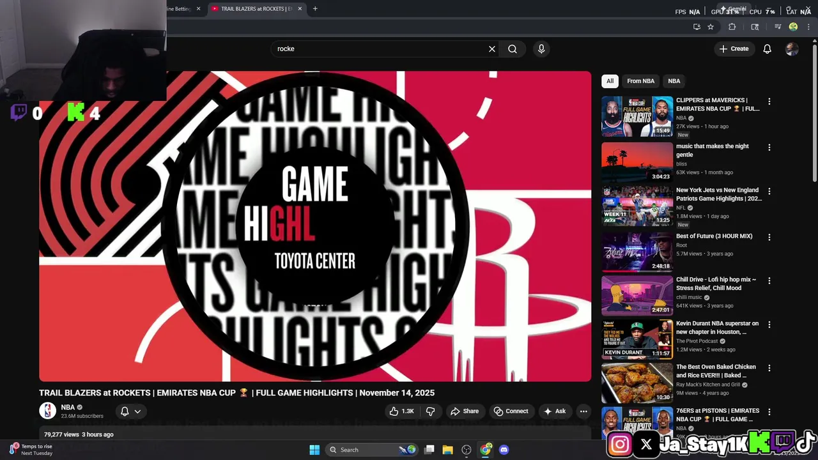Viewport: 818px width, 460px height.
Task: Click The Pivot Podcast channel name
Action: [697, 341]
